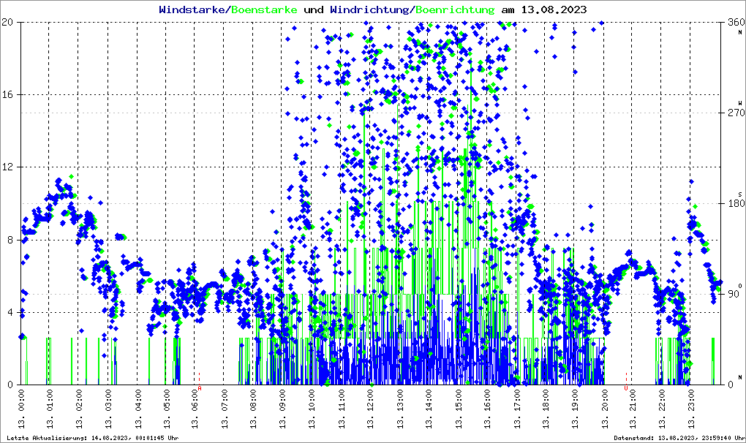Click the 06:00 time label on x-axis
746x443 pixels.
(195, 411)
